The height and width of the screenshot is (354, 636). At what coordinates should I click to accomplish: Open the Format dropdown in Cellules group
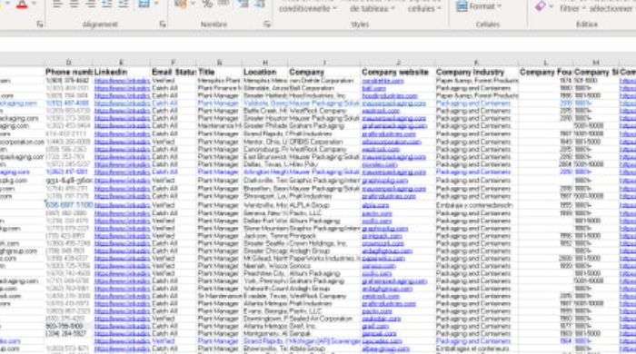coord(479,6)
